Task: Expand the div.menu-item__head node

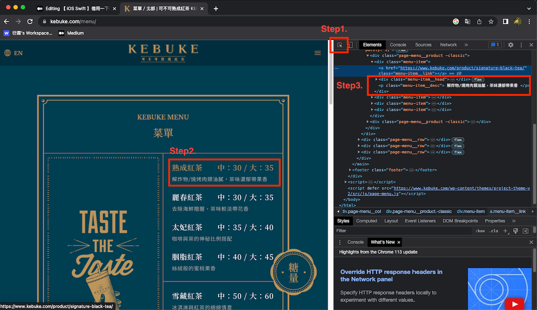Action: pyautogui.click(x=376, y=79)
